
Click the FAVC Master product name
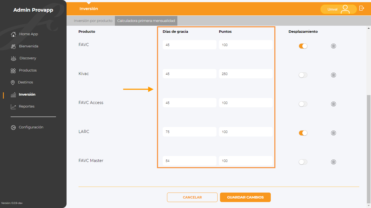91,161
